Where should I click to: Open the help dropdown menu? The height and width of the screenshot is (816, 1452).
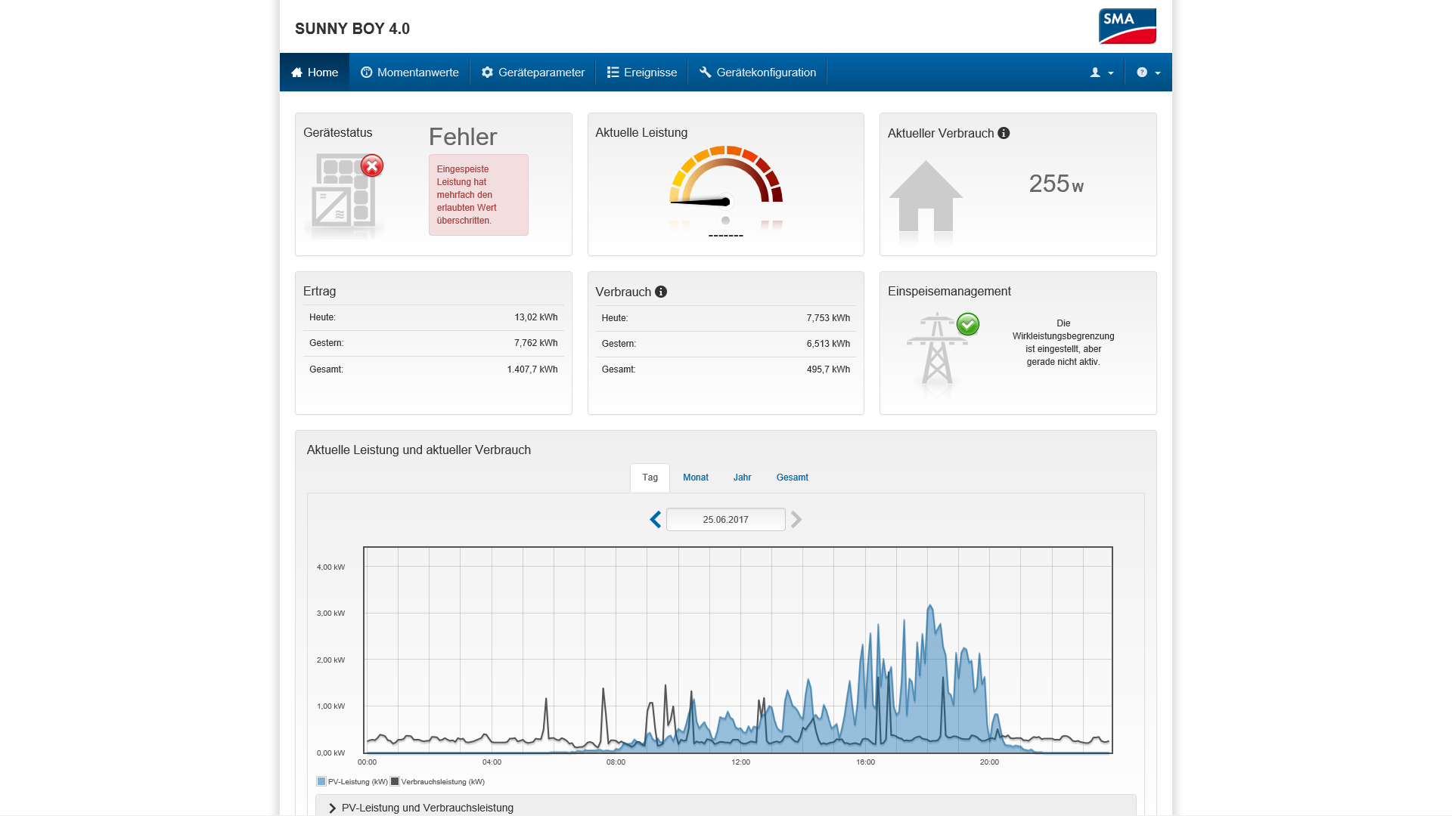tap(1148, 73)
